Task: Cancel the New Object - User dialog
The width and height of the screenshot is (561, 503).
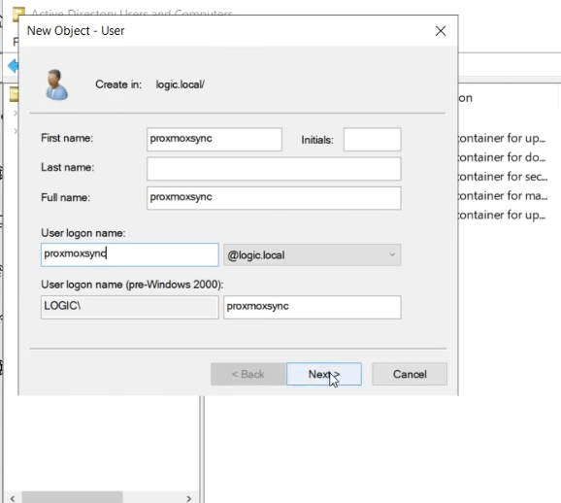Action: click(x=410, y=374)
